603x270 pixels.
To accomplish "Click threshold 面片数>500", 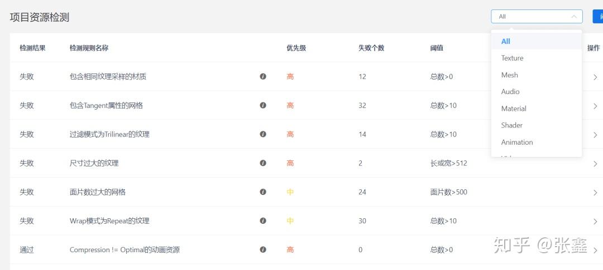I will (449, 192).
